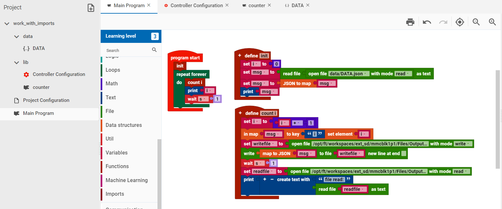The width and height of the screenshot is (502, 209).
Task: Close the DATA tab
Action: (x=308, y=5)
